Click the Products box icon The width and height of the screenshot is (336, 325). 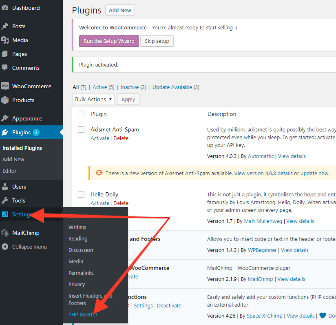[x=5, y=100]
